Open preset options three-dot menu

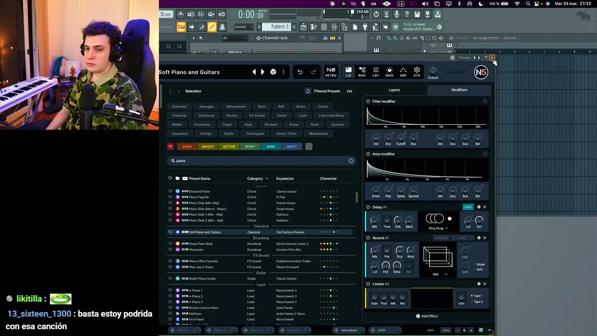click(x=283, y=72)
